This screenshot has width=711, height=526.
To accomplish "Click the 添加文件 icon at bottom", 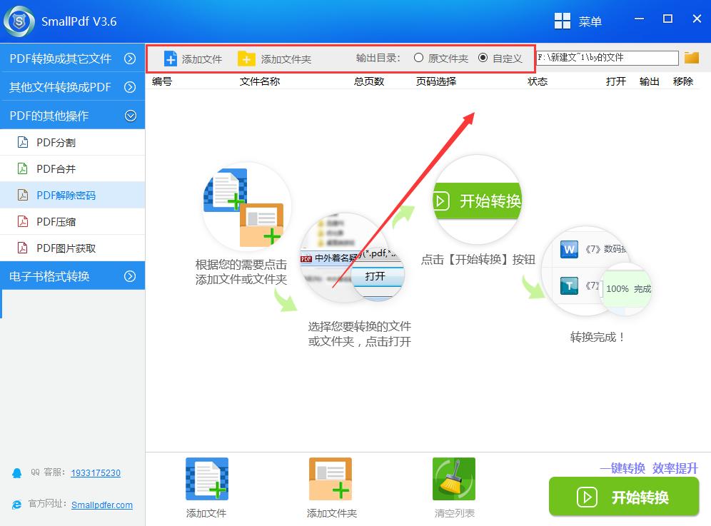I will tap(206, 478).
